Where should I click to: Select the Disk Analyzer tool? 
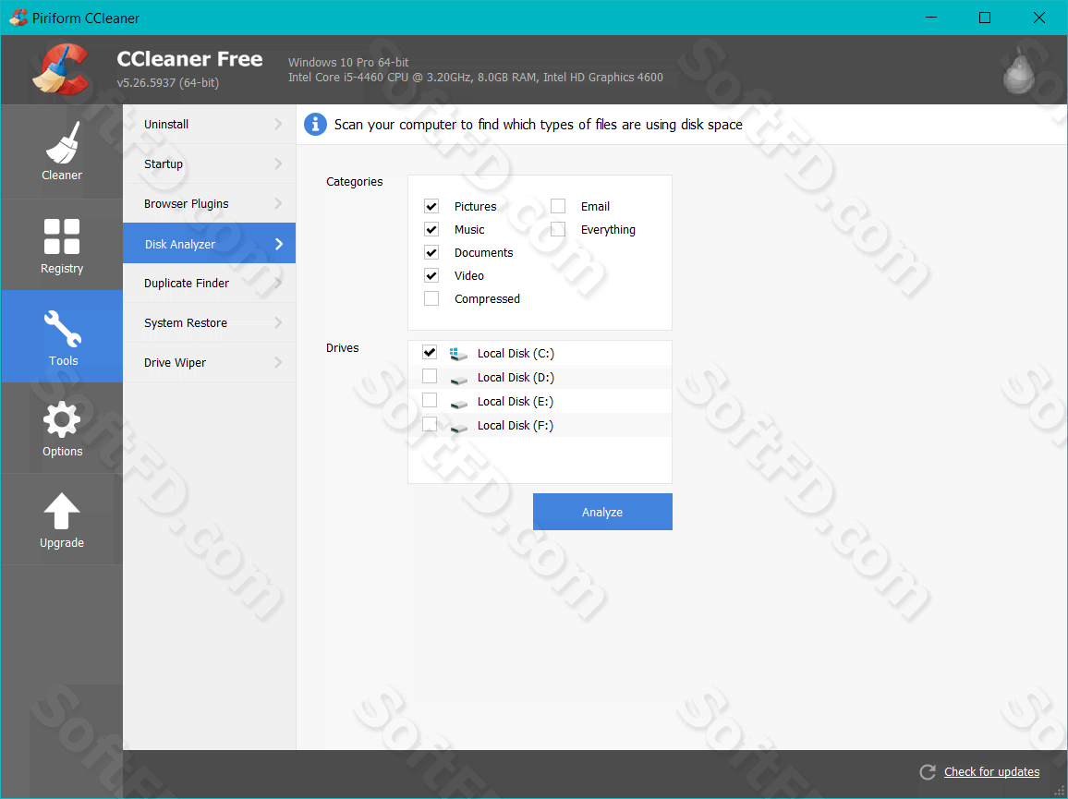pos(209,243)
